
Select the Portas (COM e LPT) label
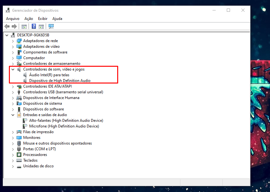[x=39, y=149]
